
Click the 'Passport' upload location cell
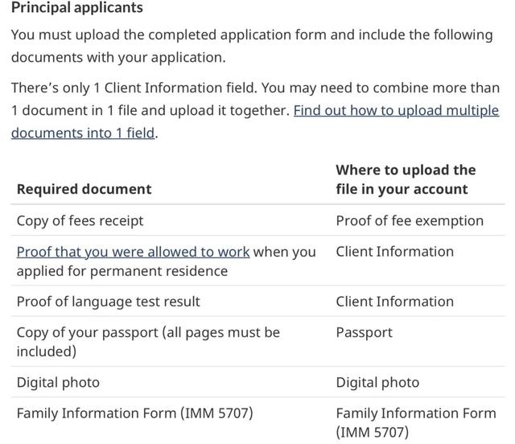click(364, 332)
